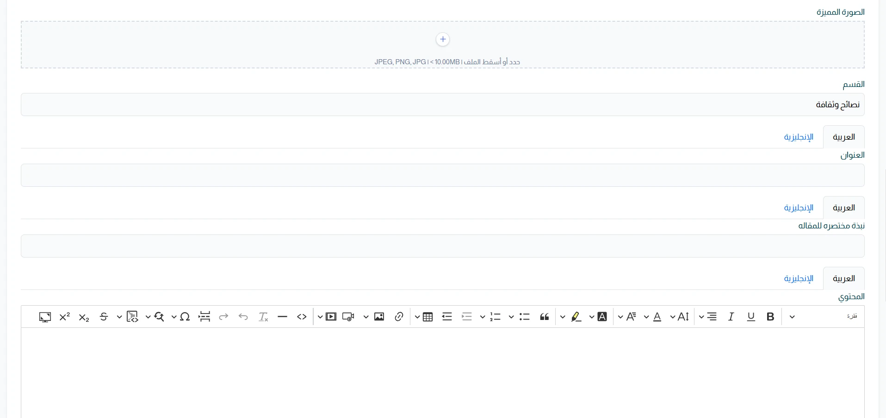The height and width of the screenshot is (418, 886).
Task: Click the redo arrow icon
Action: click(x=224, y=317)
